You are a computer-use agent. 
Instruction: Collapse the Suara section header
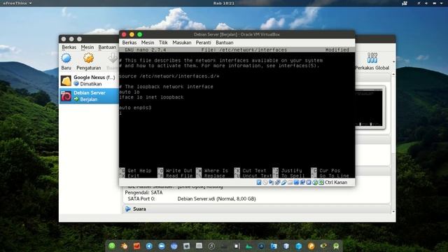256,209
